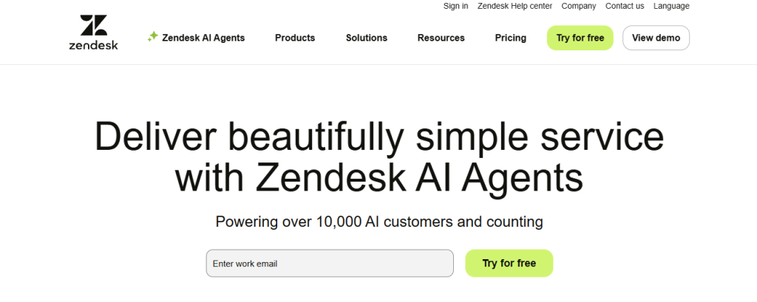Click the 'with Zendesk AI Agents' headline line
This screenshot has height=302, width=757.
(x=378, y=178)
